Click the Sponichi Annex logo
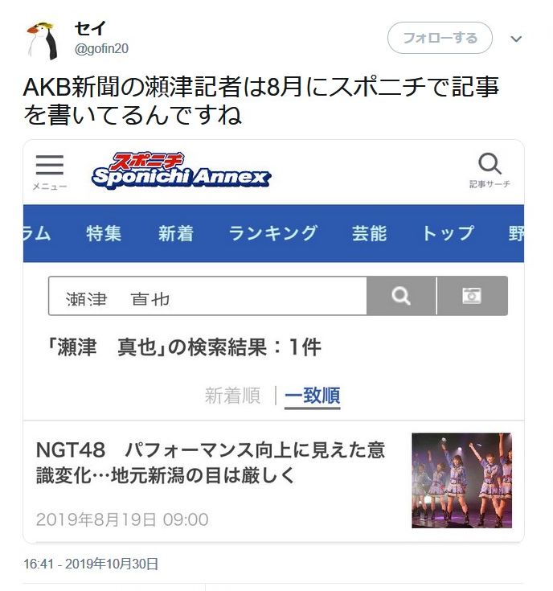Viewport: 553px width, 591px height. click(181, 170)
